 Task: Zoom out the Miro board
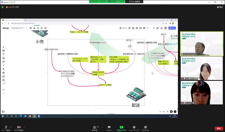tap(160, 112)
